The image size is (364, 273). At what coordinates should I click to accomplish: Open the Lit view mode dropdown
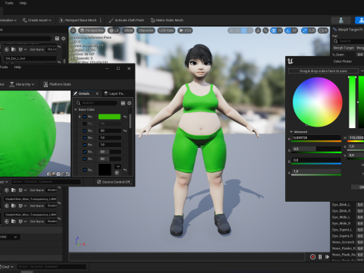(114, 30)
